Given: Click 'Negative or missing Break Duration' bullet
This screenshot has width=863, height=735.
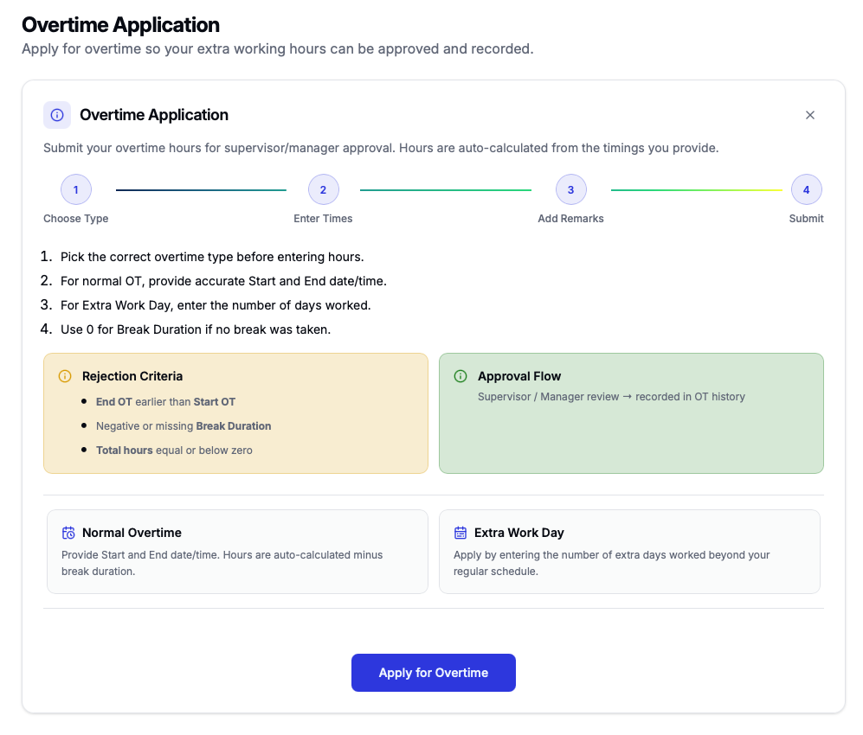Looking at the screenshot, I should click(x=184, y=426).
